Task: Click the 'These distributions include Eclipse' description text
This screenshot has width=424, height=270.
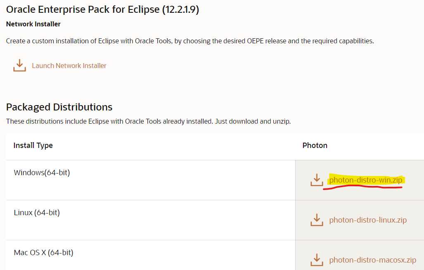Action: [149, 122]
